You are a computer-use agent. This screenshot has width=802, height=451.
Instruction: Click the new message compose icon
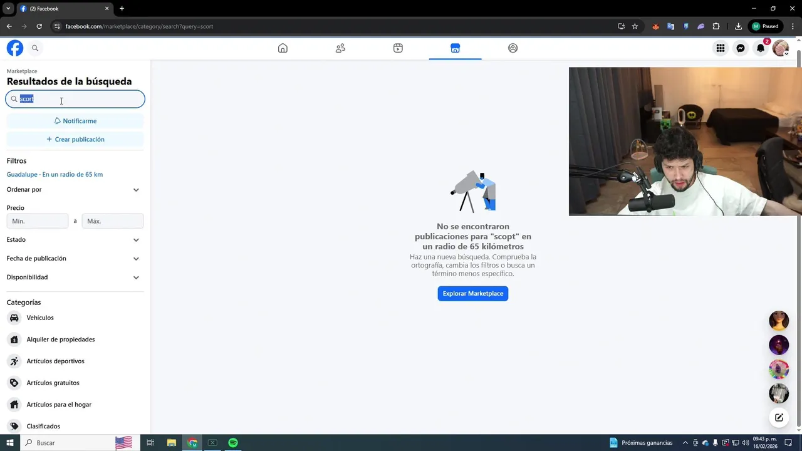click(779, 418)
